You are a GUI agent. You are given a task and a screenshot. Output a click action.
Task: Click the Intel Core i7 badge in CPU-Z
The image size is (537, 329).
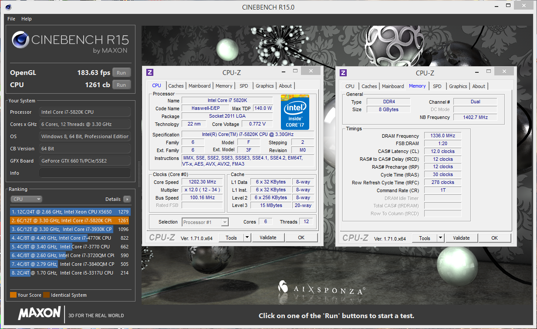tap(295, 112)
